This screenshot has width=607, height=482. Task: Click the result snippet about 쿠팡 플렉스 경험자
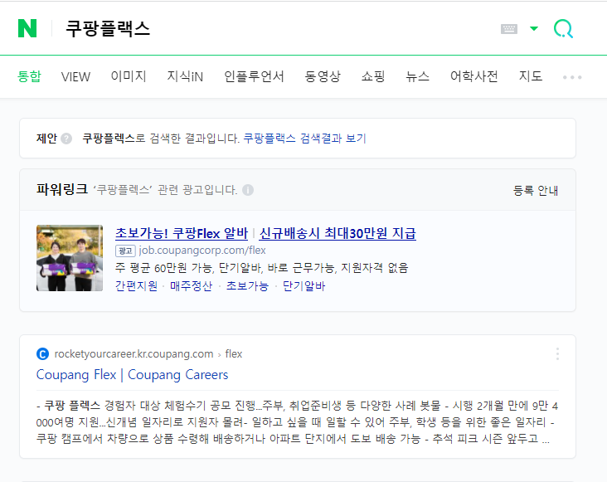click(297, 422)
